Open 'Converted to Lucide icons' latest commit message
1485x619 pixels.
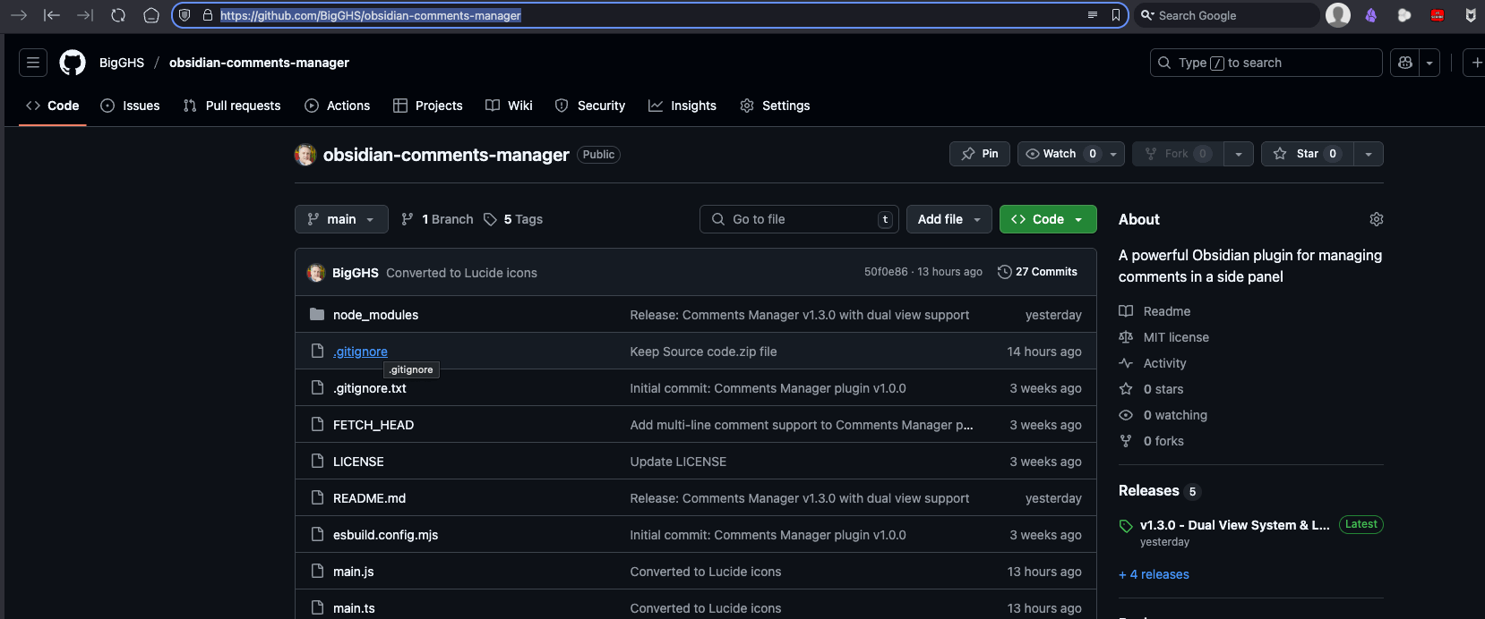(461, 273)
